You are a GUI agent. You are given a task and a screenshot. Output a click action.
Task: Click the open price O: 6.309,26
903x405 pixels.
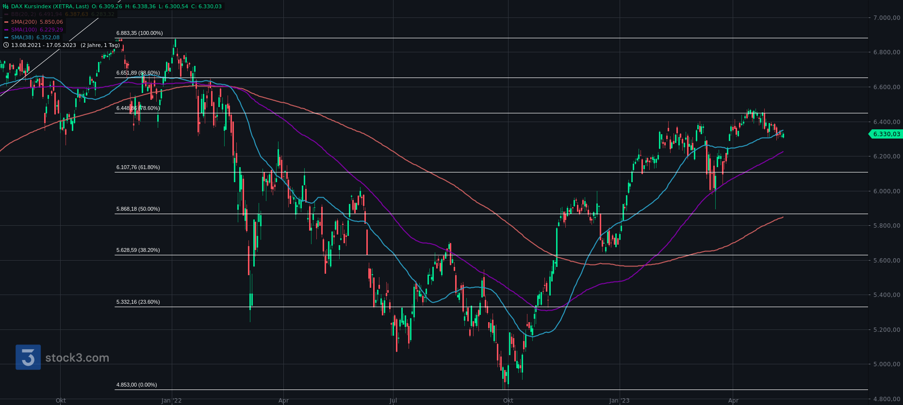107,6
